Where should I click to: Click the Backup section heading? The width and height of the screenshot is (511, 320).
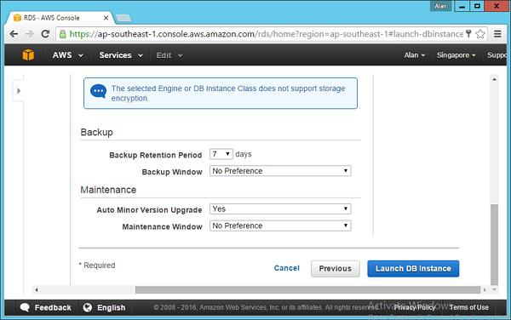click(97, 133)
